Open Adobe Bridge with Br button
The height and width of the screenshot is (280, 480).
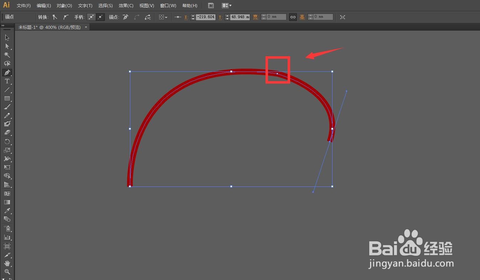211,6
